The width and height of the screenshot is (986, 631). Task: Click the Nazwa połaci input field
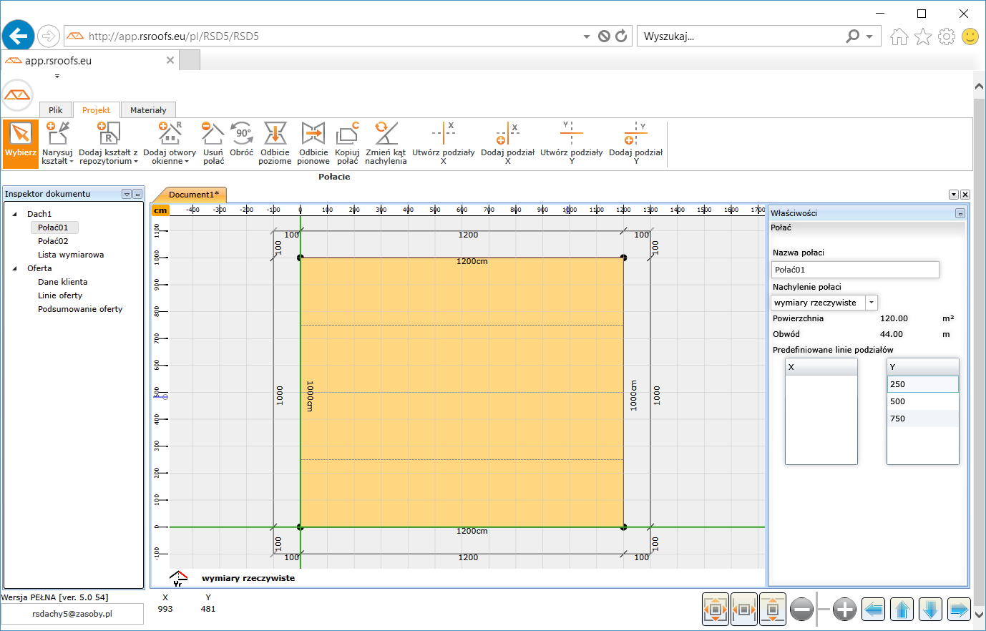[855, 270]
